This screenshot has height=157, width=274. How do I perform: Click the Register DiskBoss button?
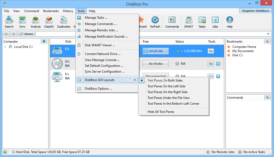click(x=256, y=11)
